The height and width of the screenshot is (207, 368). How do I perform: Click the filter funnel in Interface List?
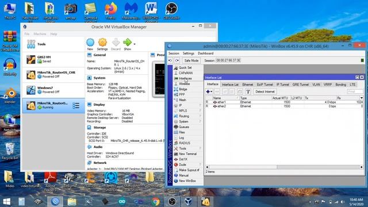pyautogui.click(x=248, y=91)
